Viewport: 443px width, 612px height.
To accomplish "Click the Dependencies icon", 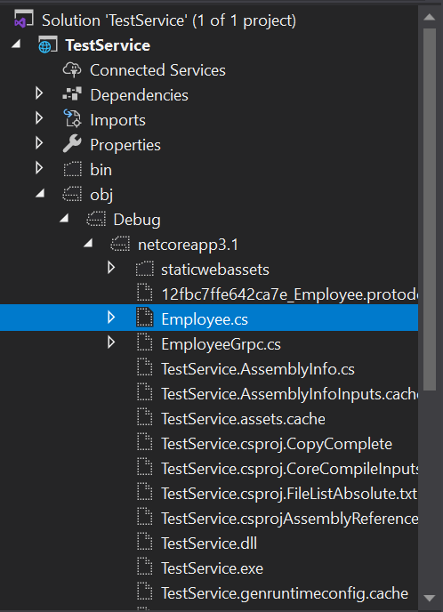I will (x=72, y=95).
